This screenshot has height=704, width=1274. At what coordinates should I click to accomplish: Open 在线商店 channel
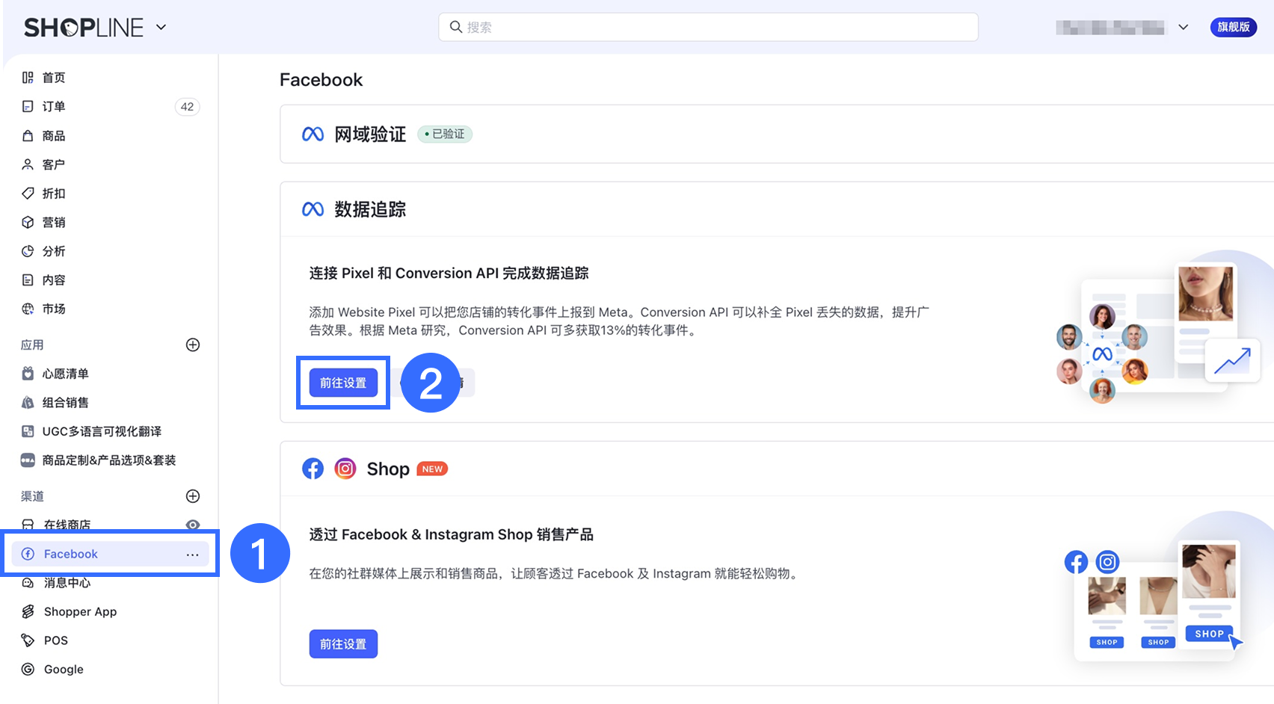[67, 525]
